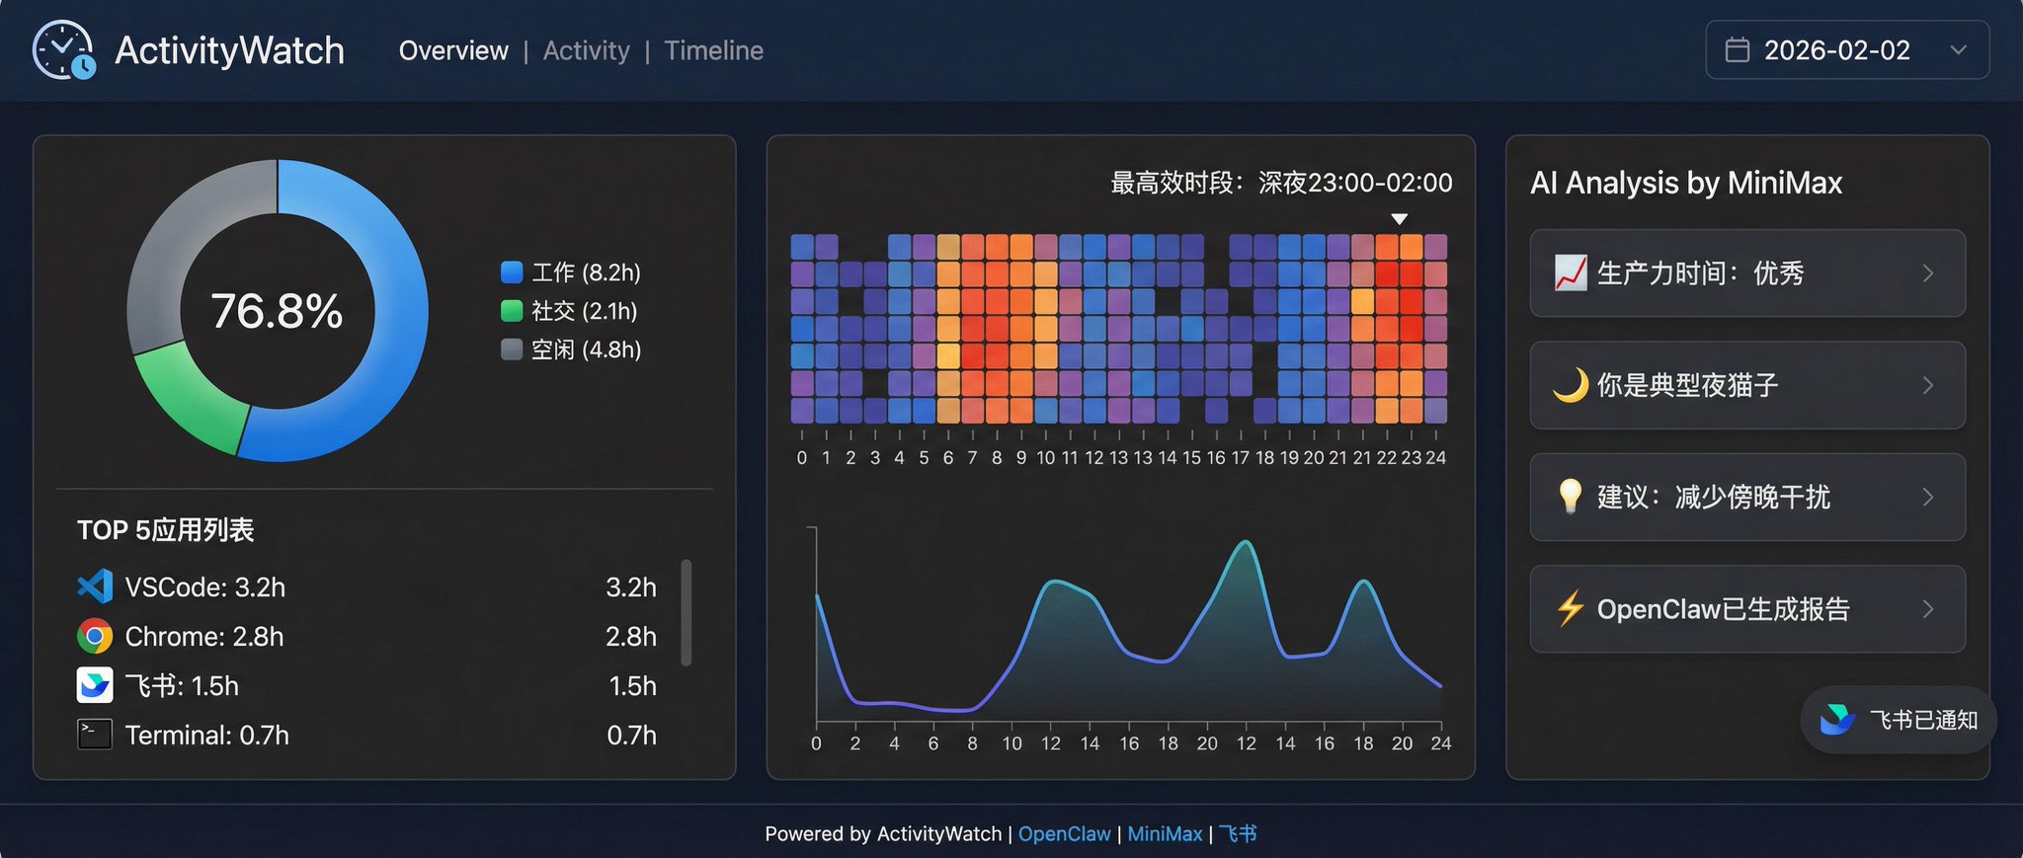2023x858 pixels.
Task: Switch to the Timeline tab
Action: click(x=714, y=50)
